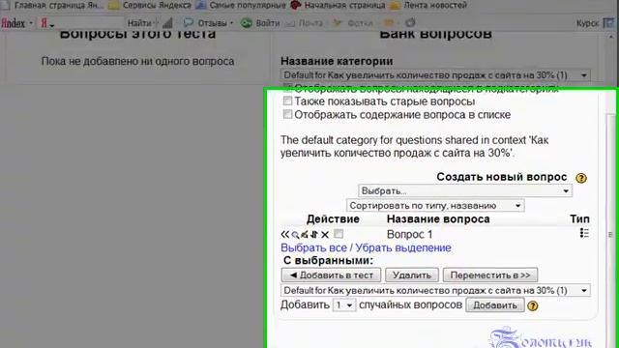This screenshot has width=619, height=348.
Task: Enable Отображать содержание вопроса в списке checkbox
Action: tap(288, 114)
